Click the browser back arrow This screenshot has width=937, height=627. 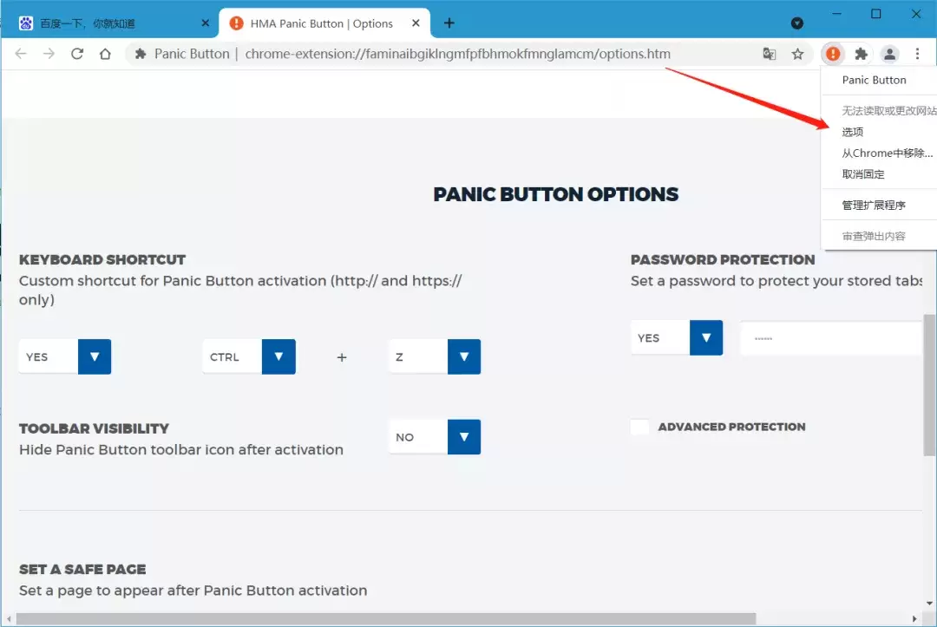[x=21, y=54]
